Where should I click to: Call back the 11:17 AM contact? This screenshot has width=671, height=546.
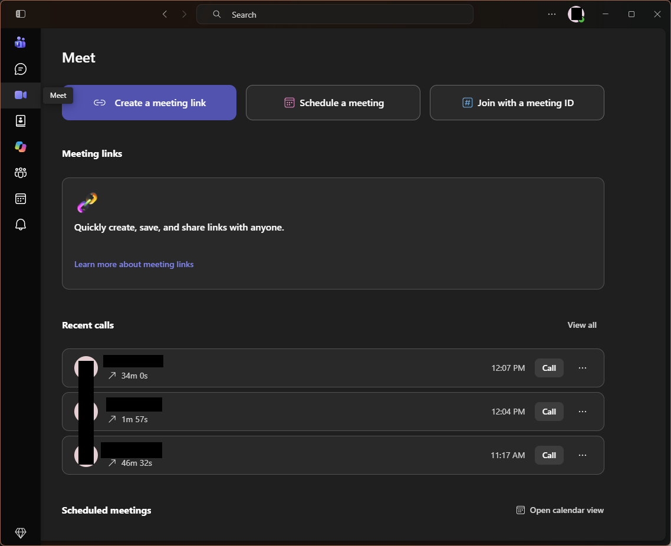click(x=549, y=455)
